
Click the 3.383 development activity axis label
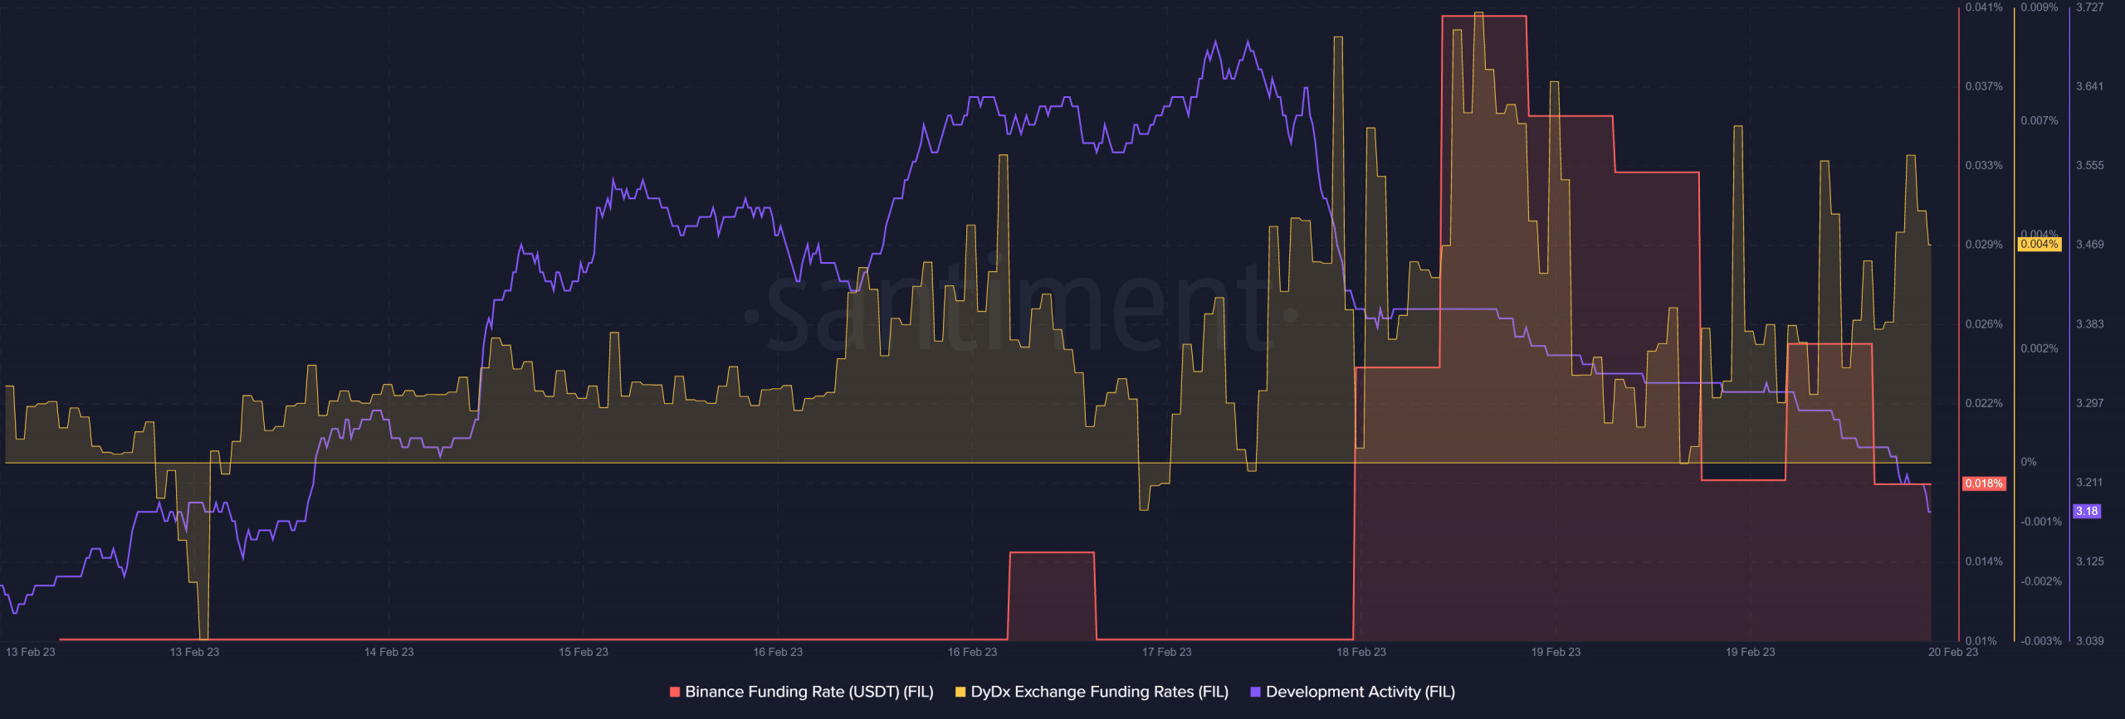click(x=2090, y=324)
